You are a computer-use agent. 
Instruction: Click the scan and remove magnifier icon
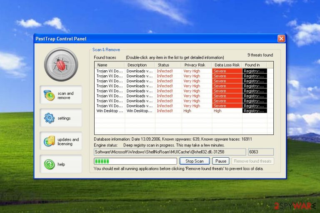pyautogui.click(x=49, y=95)
